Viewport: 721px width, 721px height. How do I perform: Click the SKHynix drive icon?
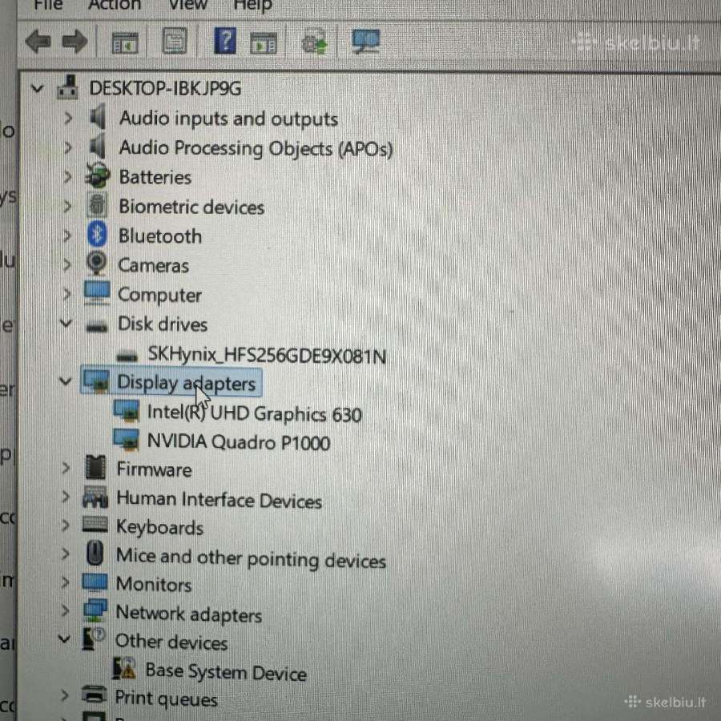tap(127, 356)
